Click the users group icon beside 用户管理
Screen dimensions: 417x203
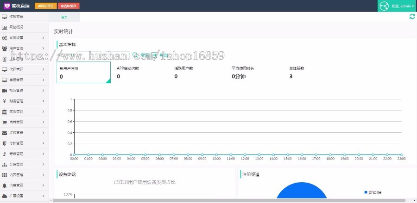tap(5, 48)
